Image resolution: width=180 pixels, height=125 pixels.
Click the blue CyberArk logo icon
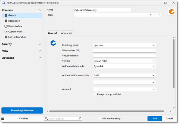53,43
